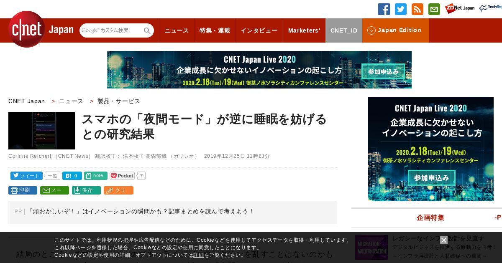The height and width of the screenshot is (263, 502).
Task: Open the article thumbnail image
Action: pos(42,131)
